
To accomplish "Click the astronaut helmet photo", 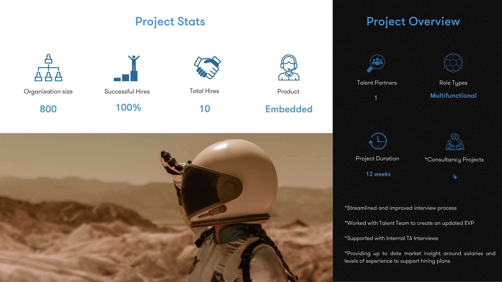I will [166, 208].
